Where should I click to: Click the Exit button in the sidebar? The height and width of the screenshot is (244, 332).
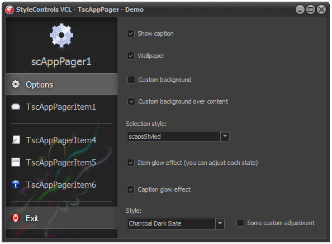[61, 218]
